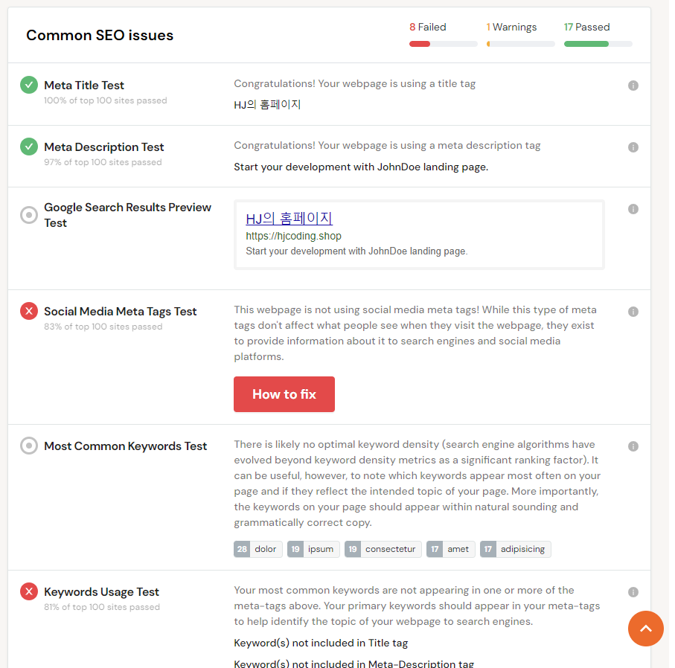Click the green check icon for Meta Description Test

pyautogui.click(x=29, y=147)
